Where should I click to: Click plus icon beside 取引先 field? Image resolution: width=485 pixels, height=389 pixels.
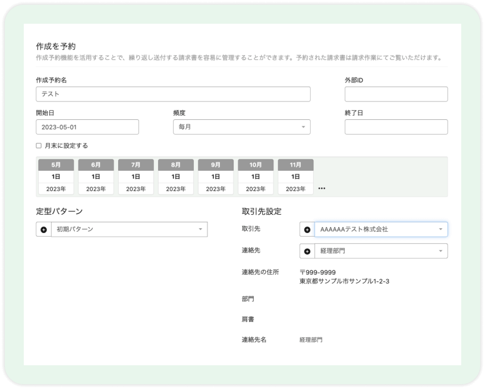(x=307, y=229)
